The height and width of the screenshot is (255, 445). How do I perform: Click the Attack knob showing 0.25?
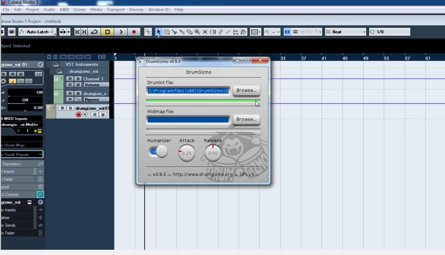pos(187,153)
